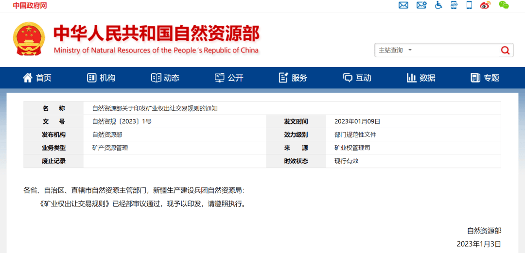Open the mail settings icon with gear
Image resolution: width=525 pixels, height=253 pixels.
421,5
